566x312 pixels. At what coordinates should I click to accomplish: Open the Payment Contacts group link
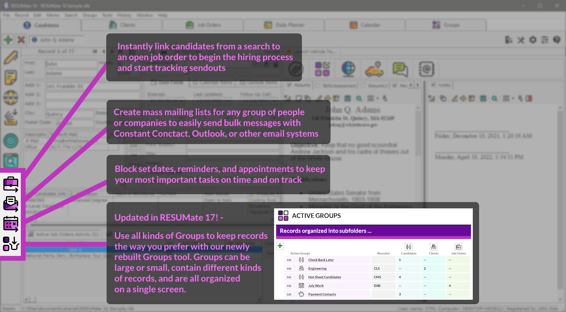pyautogui.click(x=322, y=294)
